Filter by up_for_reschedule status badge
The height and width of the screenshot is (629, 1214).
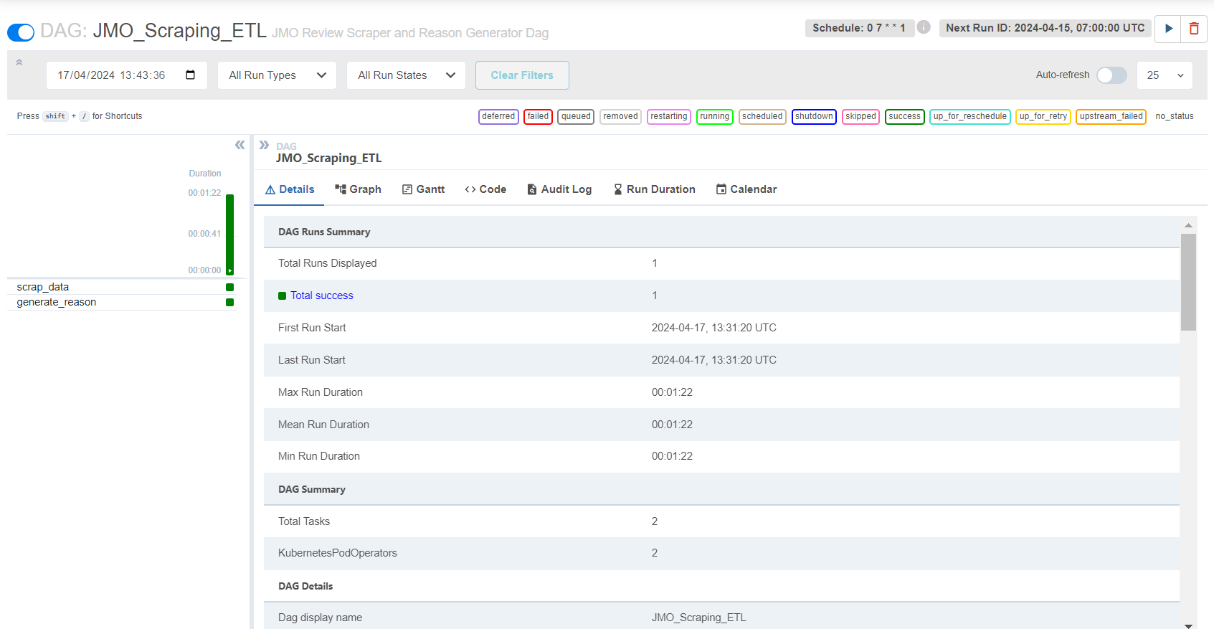[x=969, y=116]
